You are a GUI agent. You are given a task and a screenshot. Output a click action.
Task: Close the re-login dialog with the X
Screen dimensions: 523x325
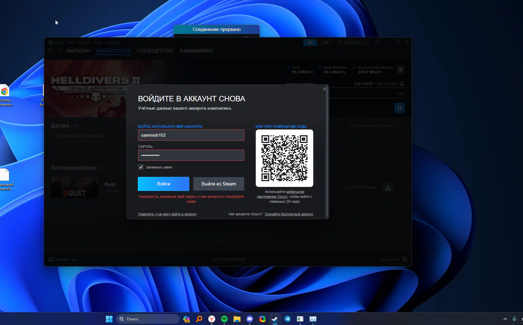[325, 89]
